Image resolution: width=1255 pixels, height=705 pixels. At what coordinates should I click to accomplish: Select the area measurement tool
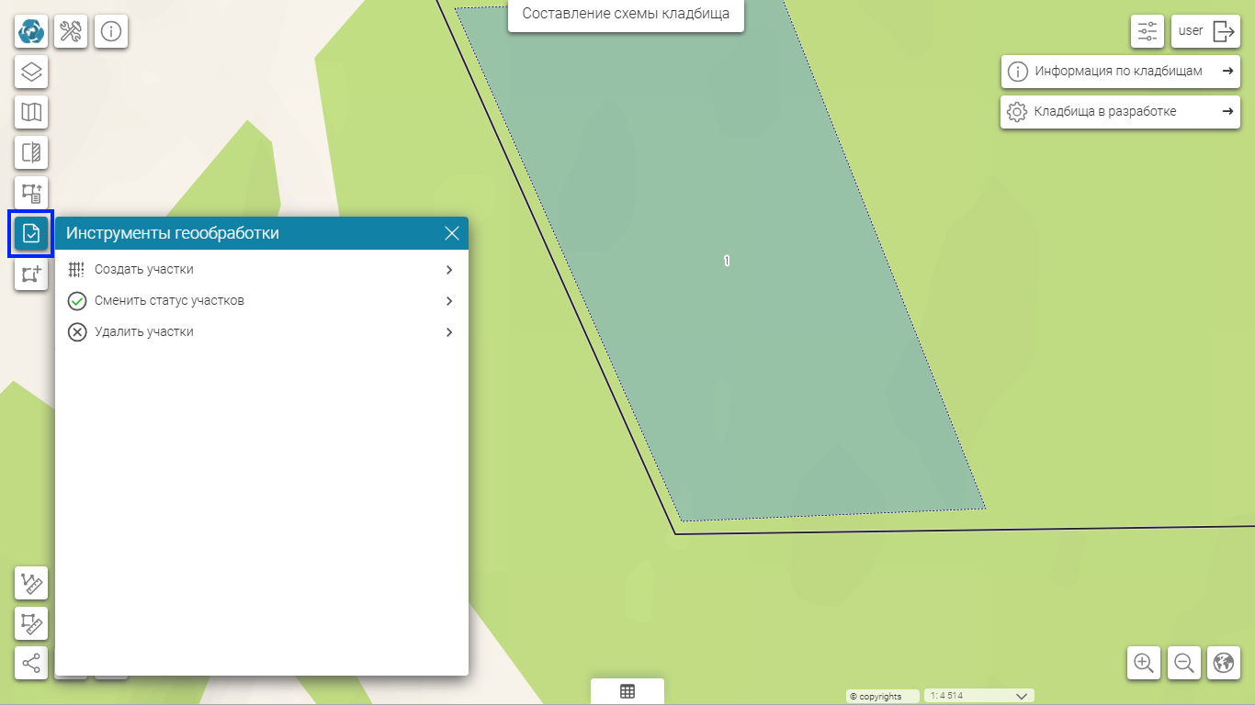(x=31, y=623)
